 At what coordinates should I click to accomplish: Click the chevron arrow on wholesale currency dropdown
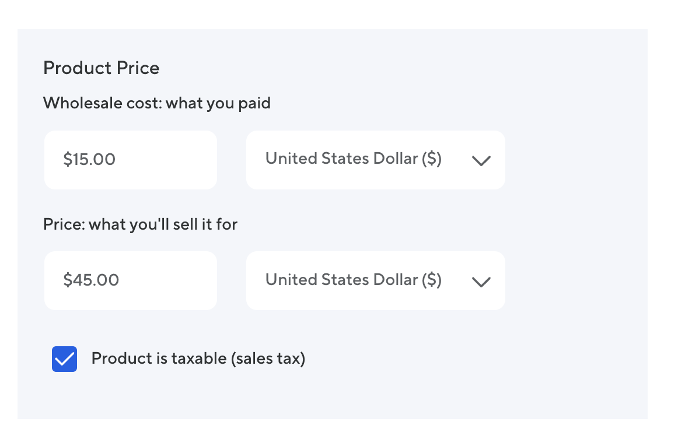click(x=481, y=161)
